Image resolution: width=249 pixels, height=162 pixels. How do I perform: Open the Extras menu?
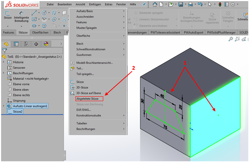tap(108, 4)
